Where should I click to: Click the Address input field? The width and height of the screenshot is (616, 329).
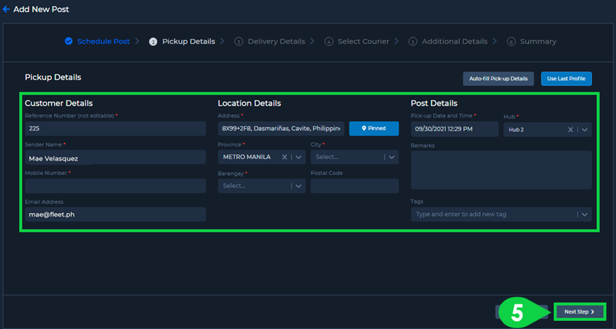pos(281,128)
